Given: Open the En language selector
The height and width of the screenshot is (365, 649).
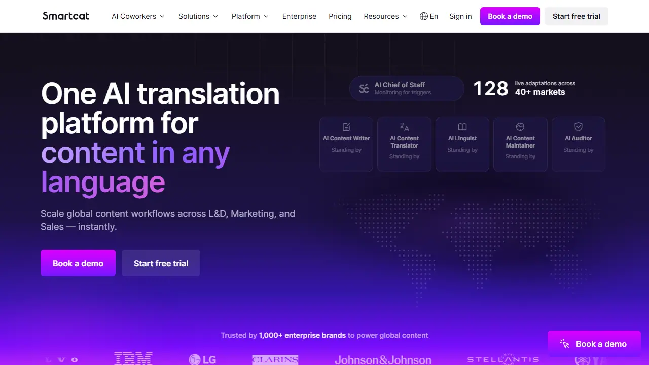Looking at the screenshot, I should coord(429,16).
